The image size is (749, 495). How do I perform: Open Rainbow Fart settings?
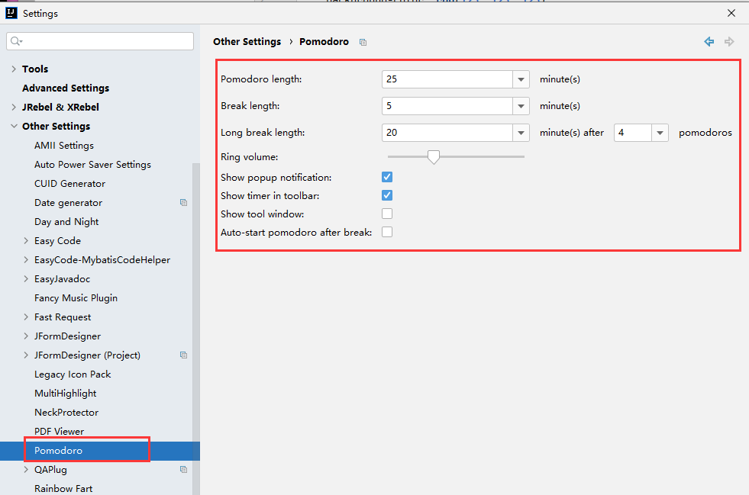[63, 489]
